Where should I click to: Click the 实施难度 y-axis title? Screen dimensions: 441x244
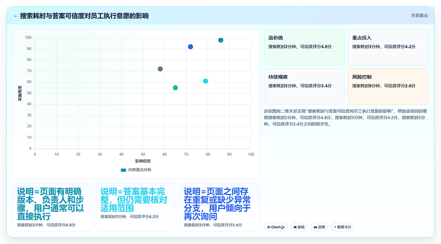[20, 93]
